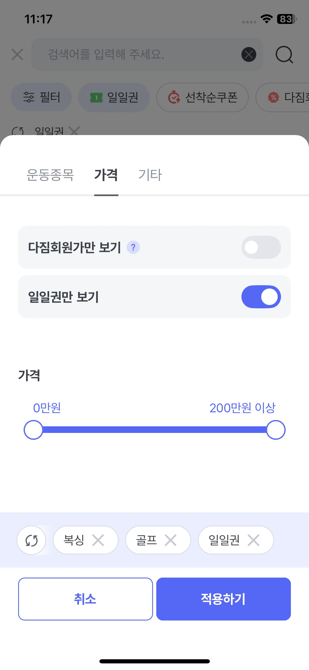The height and width of the screenshot is (670, 309).
Task: Select the 가격 tab
Action: click(x=106, y=175)
